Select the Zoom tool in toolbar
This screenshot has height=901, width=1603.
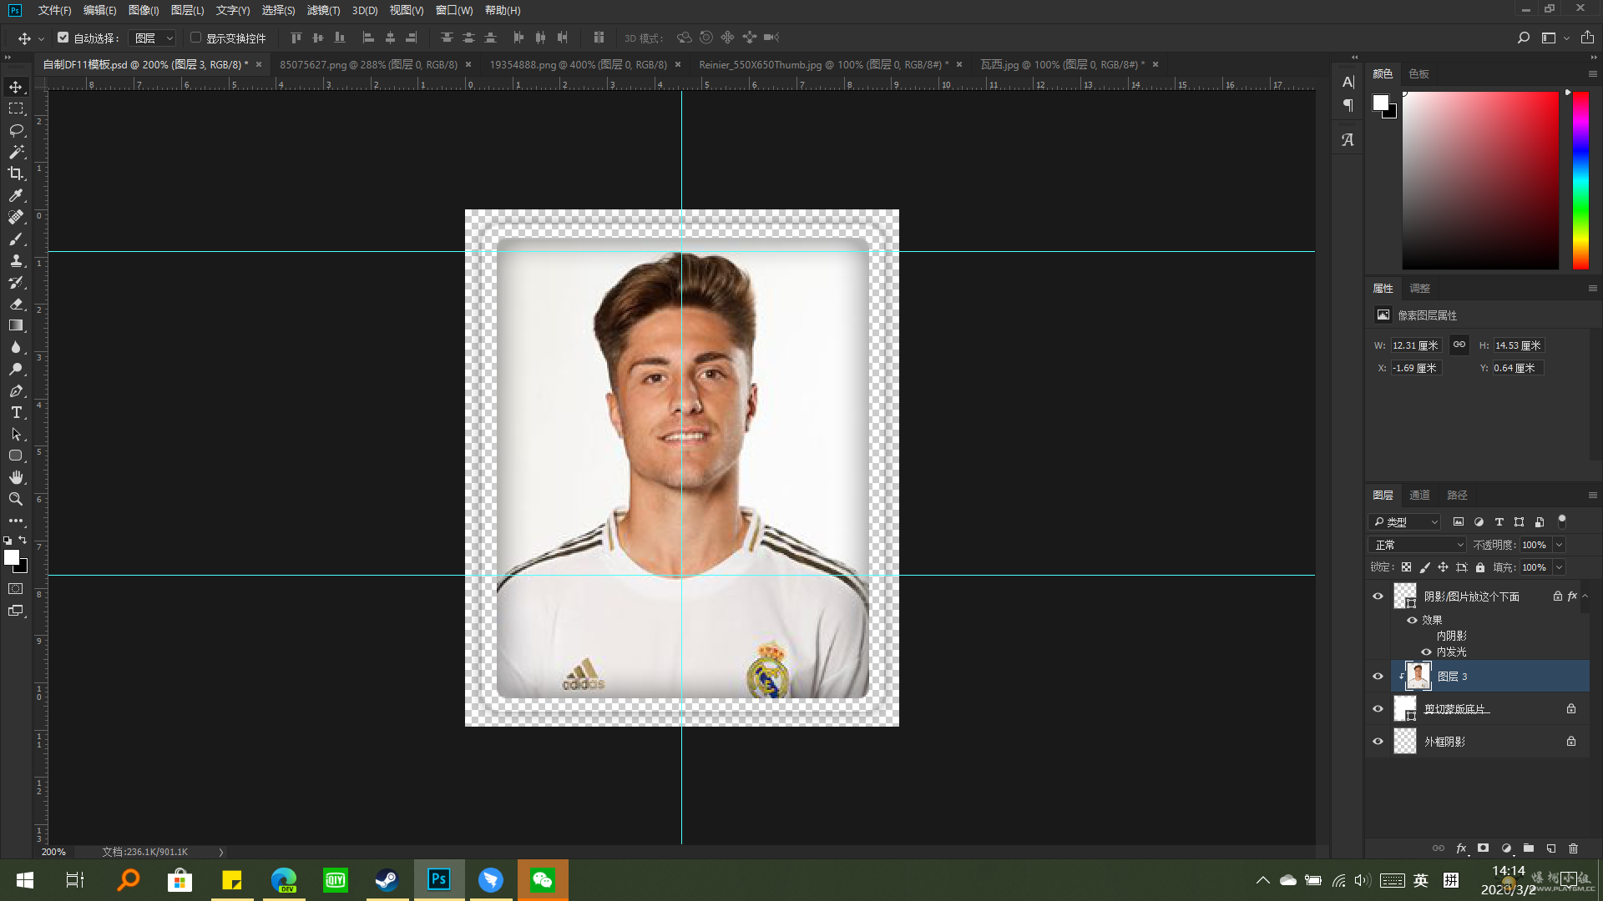pos(16,499)
